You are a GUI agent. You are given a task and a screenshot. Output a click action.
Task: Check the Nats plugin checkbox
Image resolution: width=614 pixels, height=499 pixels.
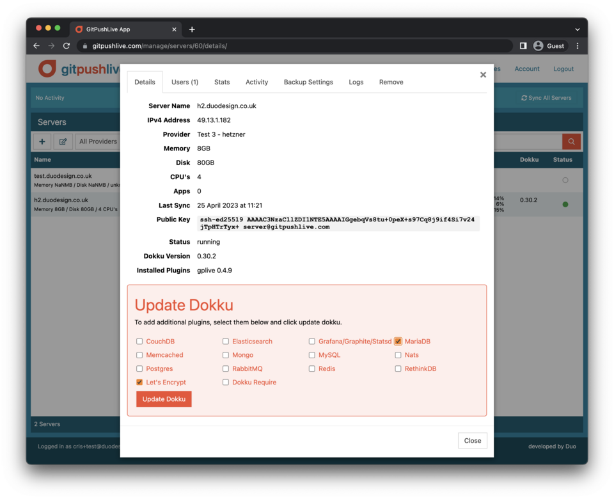click(398, 355)
